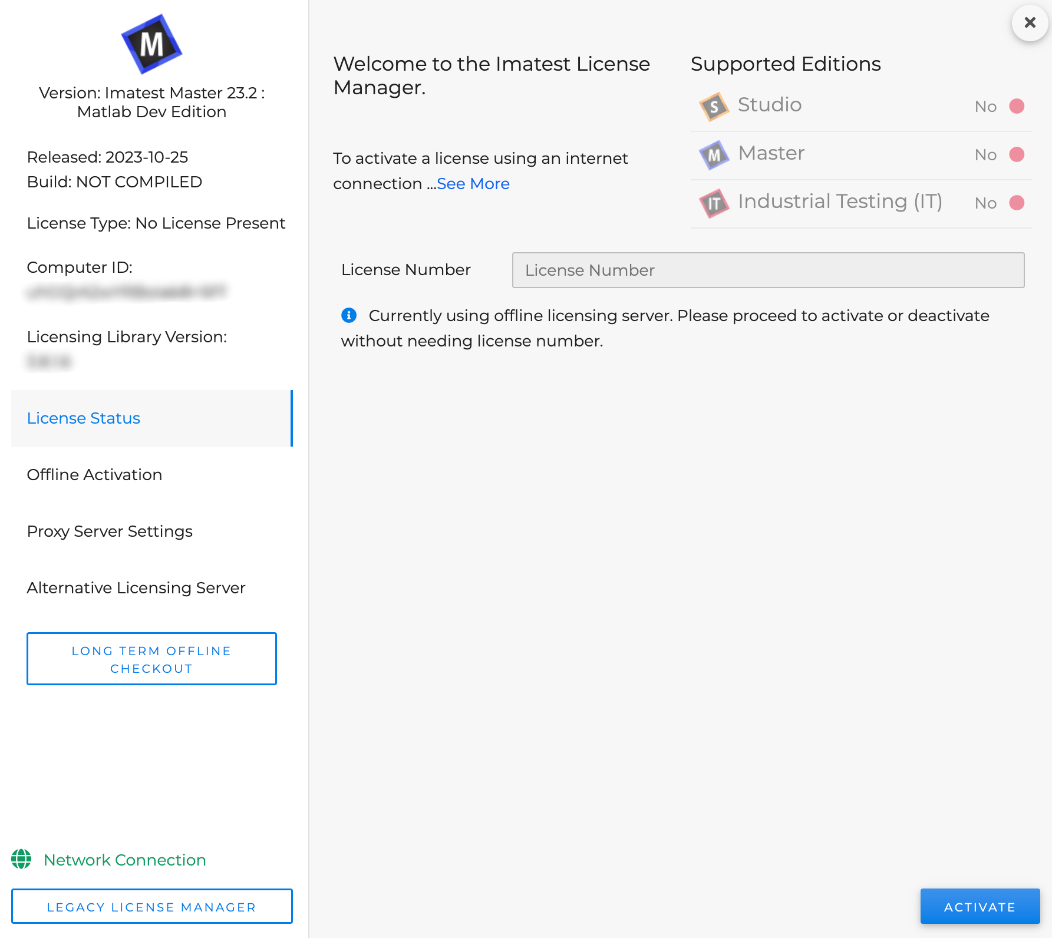Click Network Connection status text
Image resolution: width=1052 pixels, height=938 pixels.
[125, 860]
